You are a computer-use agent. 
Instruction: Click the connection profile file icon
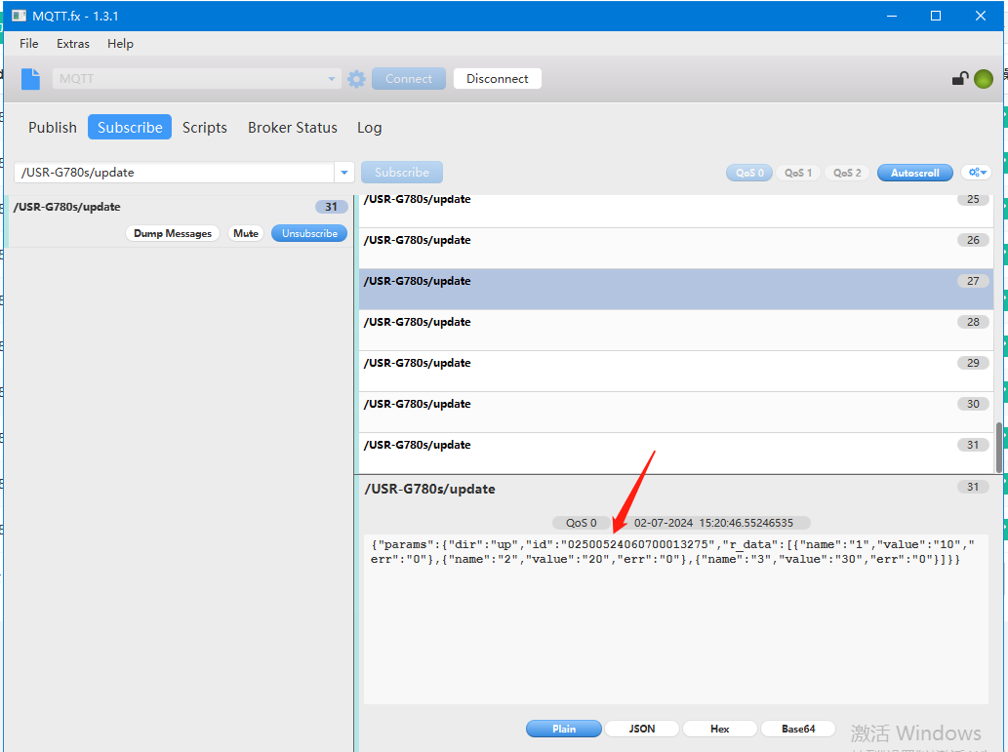31,79
